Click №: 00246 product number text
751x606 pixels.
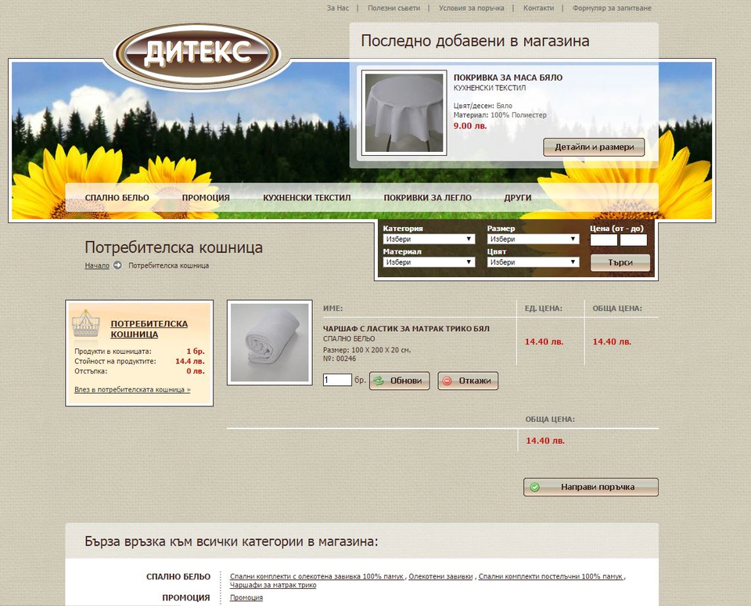click(x=340, y=359)
